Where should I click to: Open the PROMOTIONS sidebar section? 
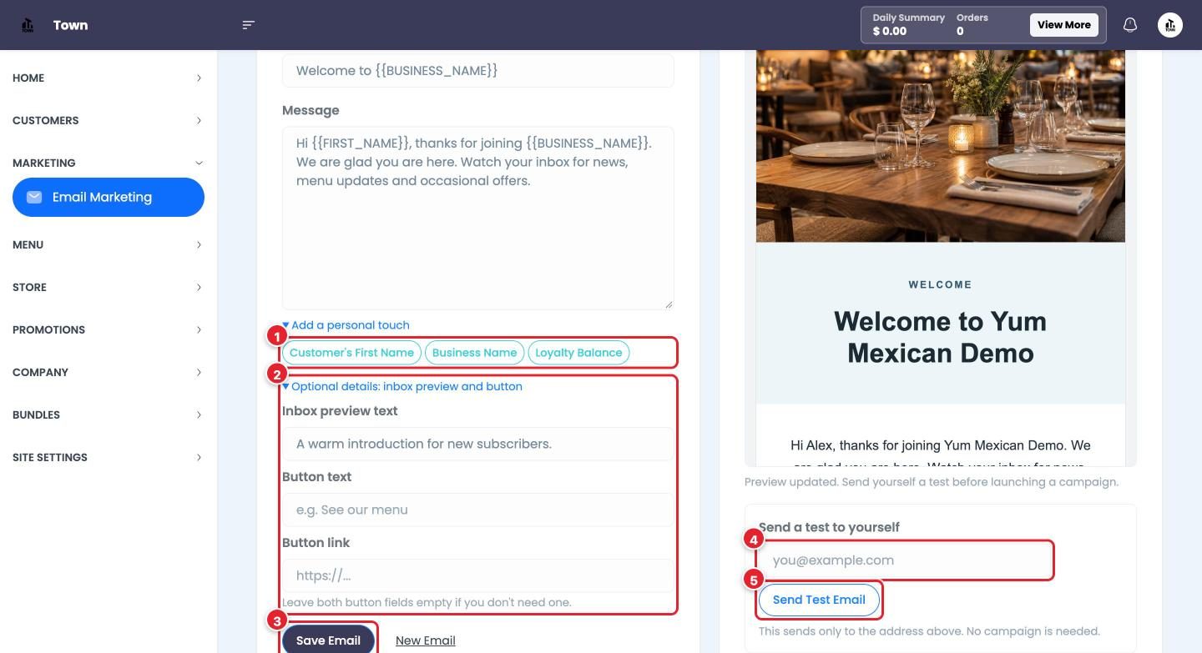point(109,329)
